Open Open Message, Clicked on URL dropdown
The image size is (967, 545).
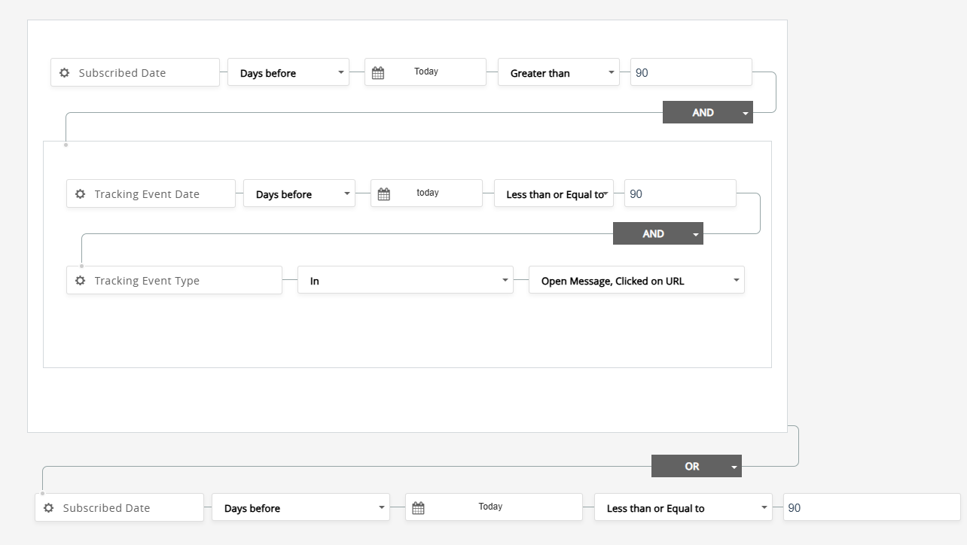click(636, 281)
